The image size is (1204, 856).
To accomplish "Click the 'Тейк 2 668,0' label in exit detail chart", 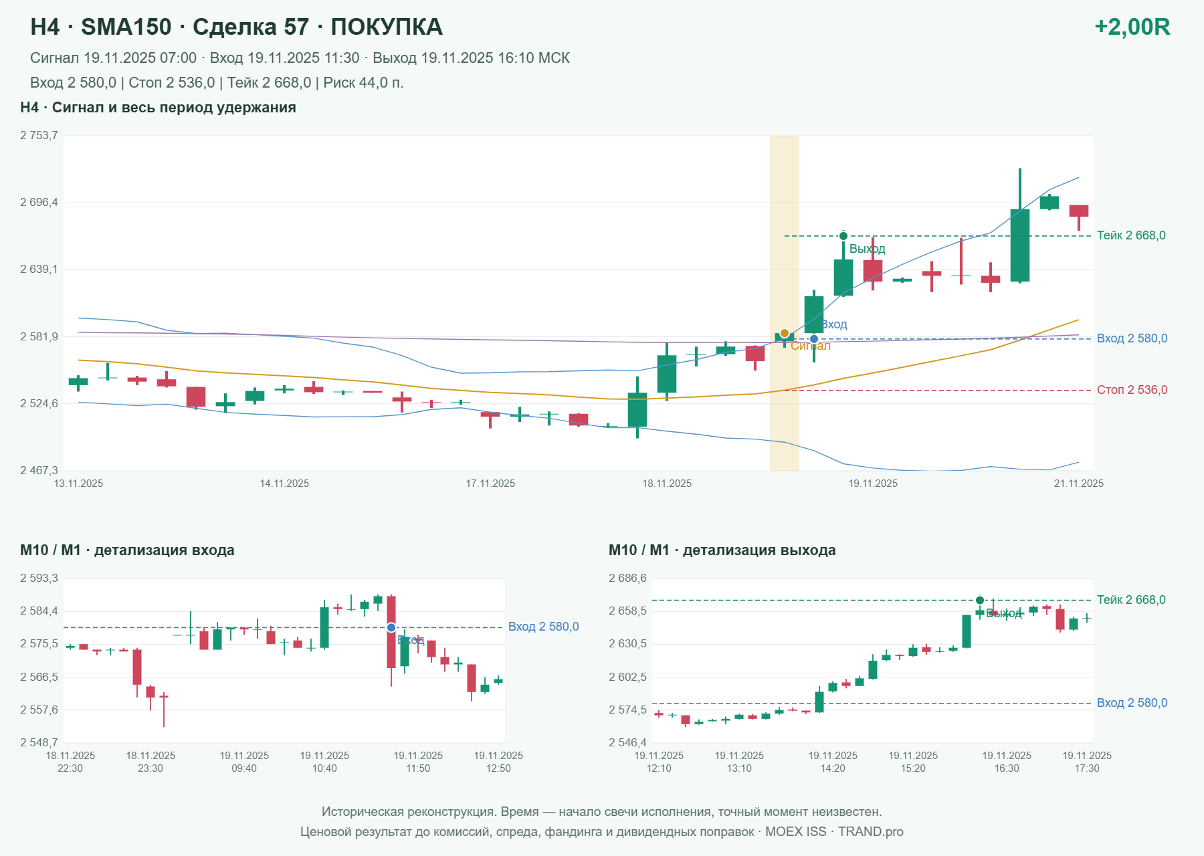I will click(1131, 600).
